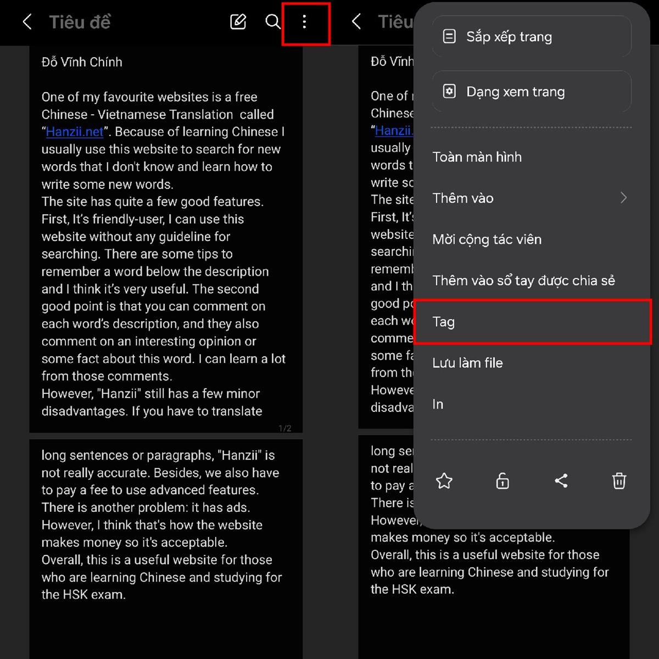Open search with the magnifier icon
659x659 pixels.
272,22
